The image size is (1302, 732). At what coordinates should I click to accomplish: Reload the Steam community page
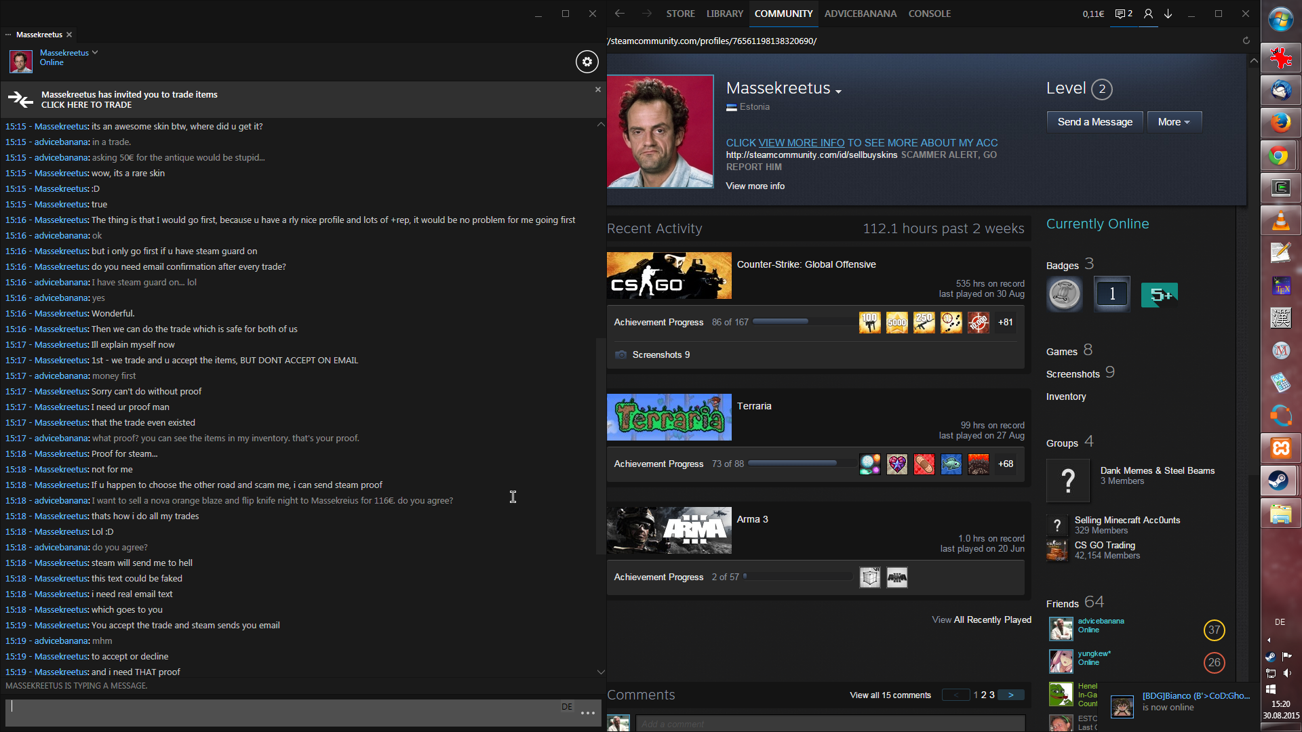(x=1246, y=41)
